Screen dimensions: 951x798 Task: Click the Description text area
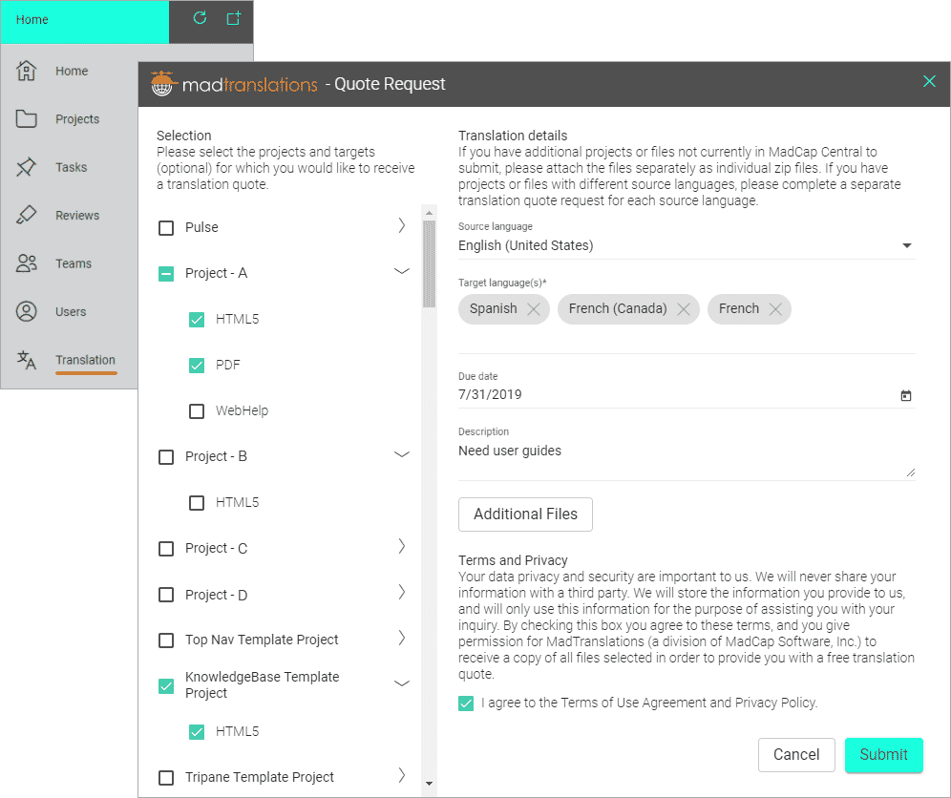tap(687, 460)
